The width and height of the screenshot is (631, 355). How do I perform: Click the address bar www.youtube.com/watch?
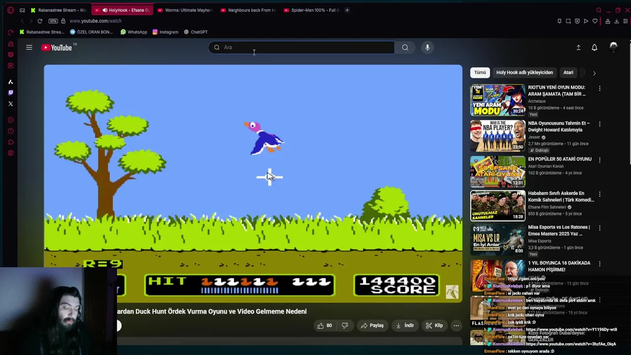click(95, 21)
